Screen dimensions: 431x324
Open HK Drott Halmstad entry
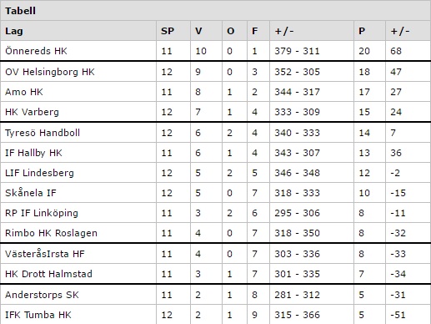[x=48, y=274]
